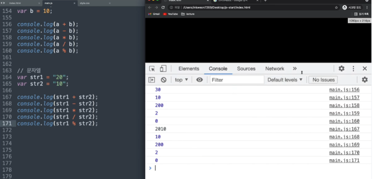Image resolution: width=374 pixels, height=179 pixels.
Task: Click the address bar showing index.html path
Action: [253, 7]
